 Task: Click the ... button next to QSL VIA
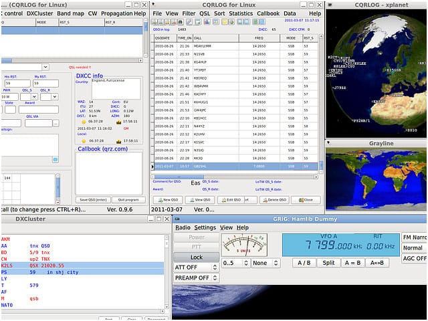pos(56,123)
